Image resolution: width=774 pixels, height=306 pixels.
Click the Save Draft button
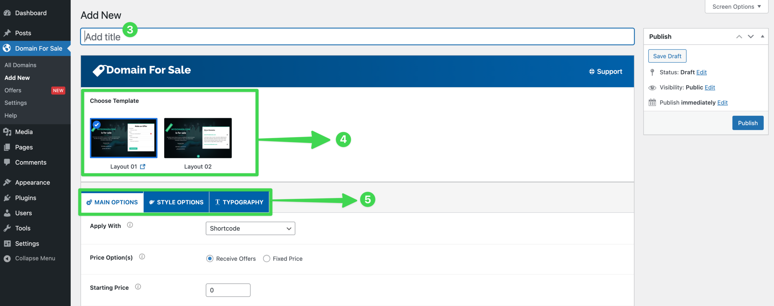667,56
